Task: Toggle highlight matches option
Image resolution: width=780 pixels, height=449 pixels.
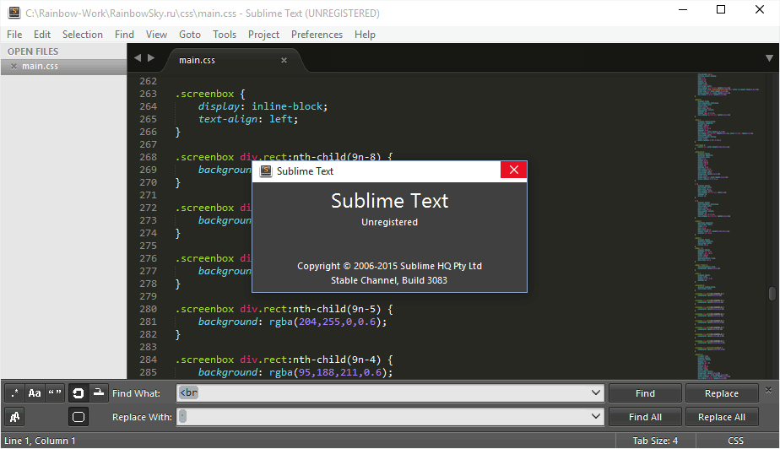Action: [x=79, y=417]
